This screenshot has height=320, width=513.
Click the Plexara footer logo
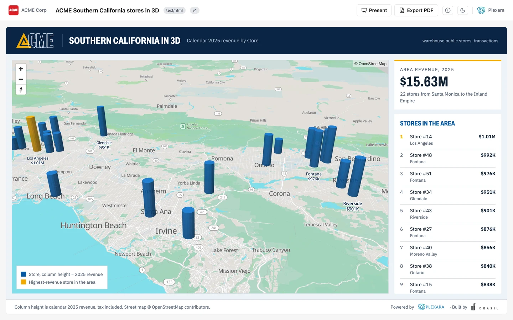point(431,307)
